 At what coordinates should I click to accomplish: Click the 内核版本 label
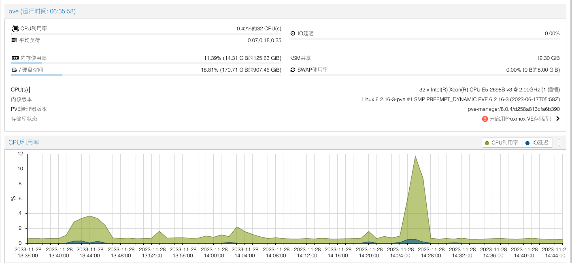tap(21, 100)
